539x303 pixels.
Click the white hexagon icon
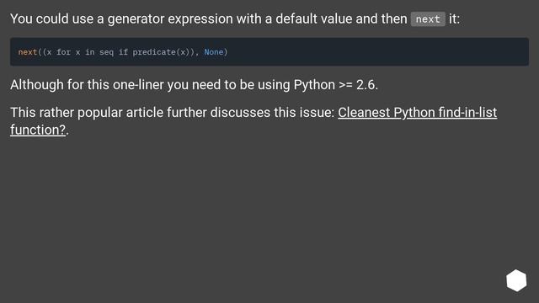[x=516, y=280]
